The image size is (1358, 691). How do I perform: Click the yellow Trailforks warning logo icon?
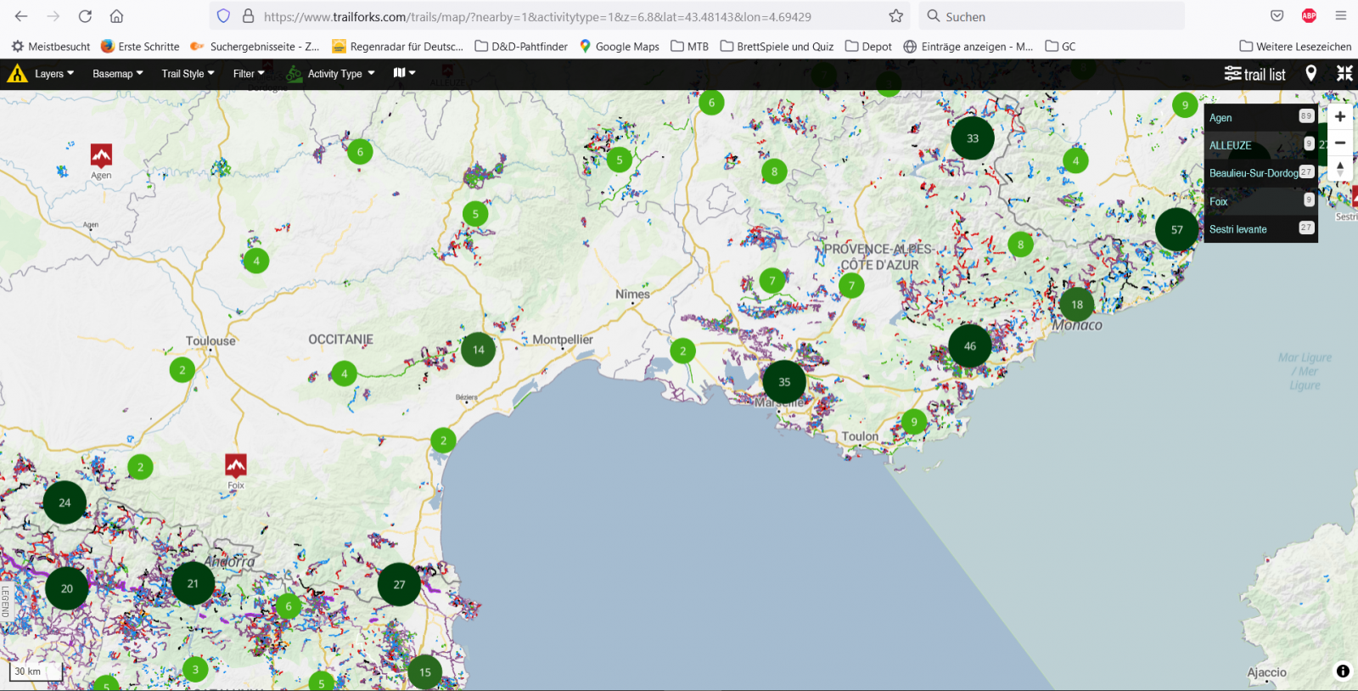17,74
